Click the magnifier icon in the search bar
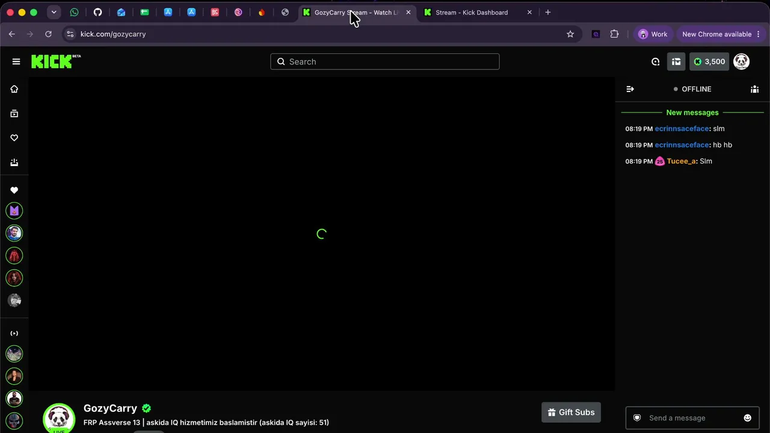 pyautogui.click(x=281, y=61)
